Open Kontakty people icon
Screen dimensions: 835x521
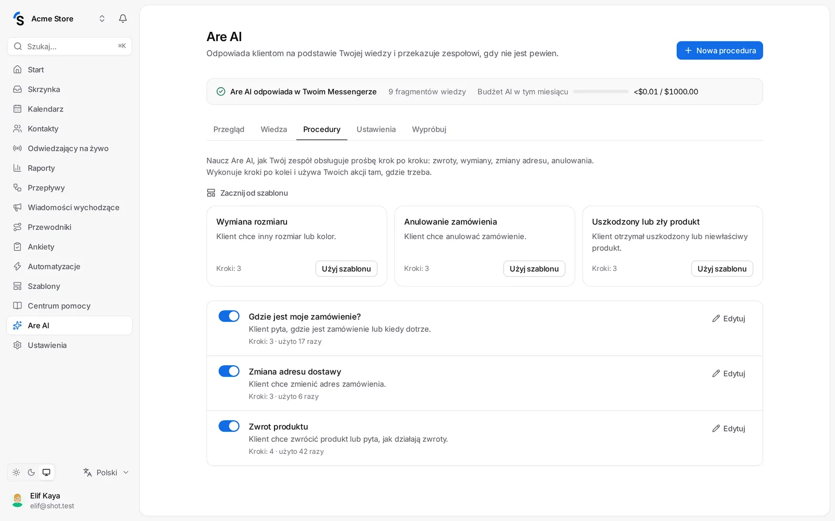[x=17, y=129]
